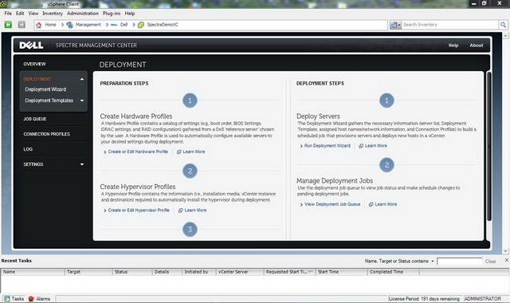
Task: Expand Deployment Templates submenu arrow
Action: (82, 100)
